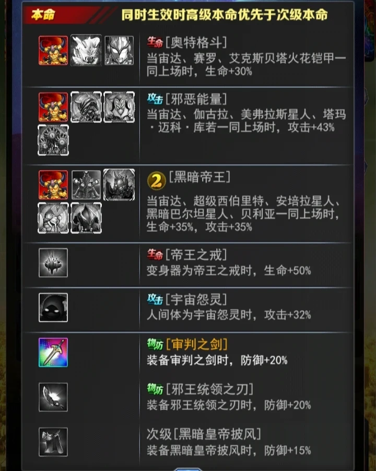Tap the 超级西伯里特 portrait in 黑暗帝王 row
The height and width of the screenshot is (471, 376).
click(x=86, y=185)
